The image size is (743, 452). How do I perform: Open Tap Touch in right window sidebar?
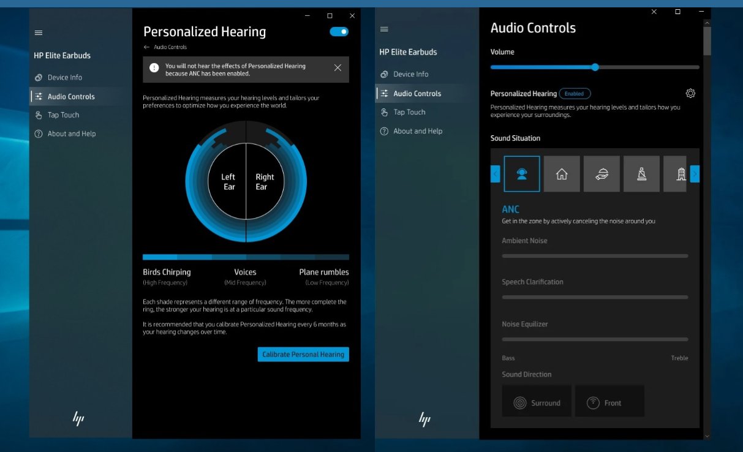(426, 112)
